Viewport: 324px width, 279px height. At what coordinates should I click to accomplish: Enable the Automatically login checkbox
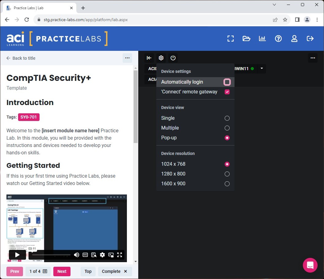tap(227, 82)
